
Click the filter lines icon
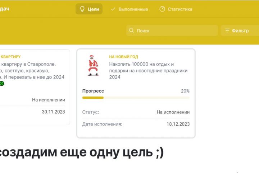click(x=227, y=31)
